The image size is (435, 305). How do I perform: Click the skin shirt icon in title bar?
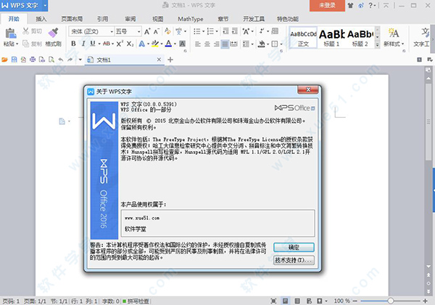point(350,5)
